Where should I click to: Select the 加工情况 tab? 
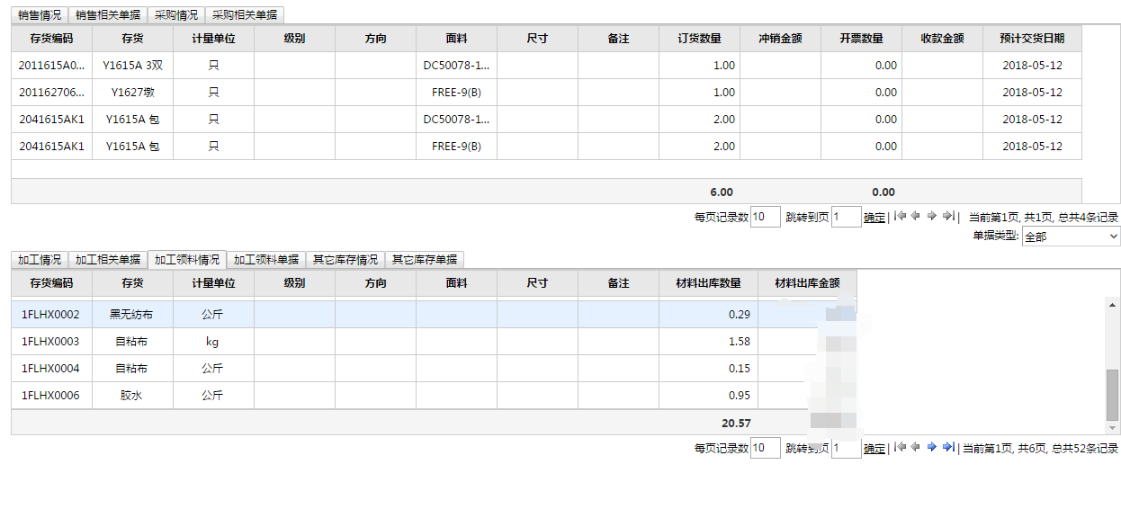coord(40,260)
